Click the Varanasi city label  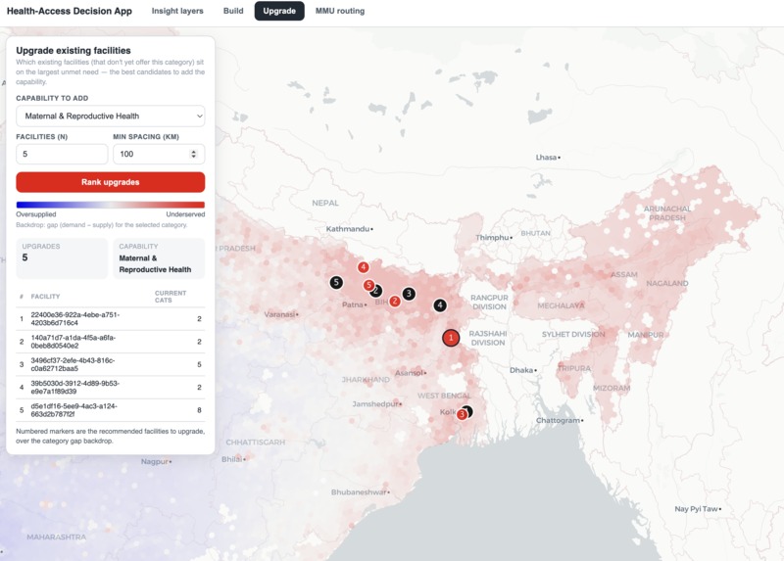tap(279, 314)
